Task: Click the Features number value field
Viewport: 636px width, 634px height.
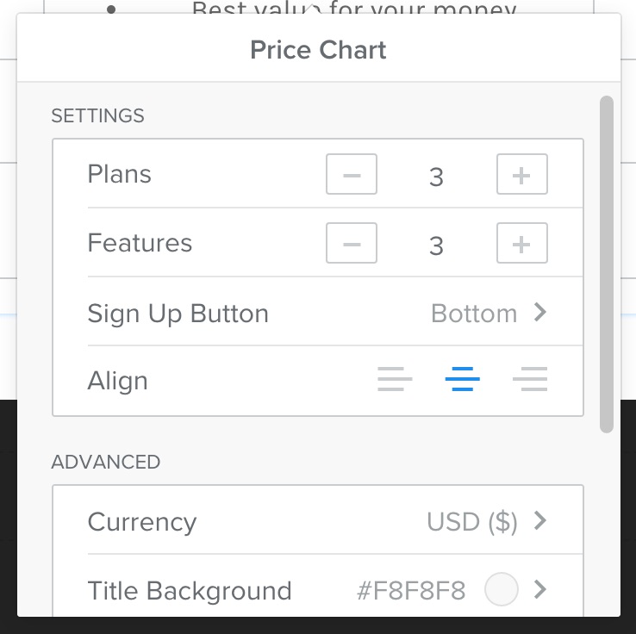Action: pos(436,246)
